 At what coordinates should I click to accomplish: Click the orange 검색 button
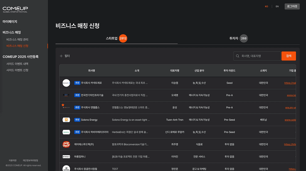tap(289, 56)
